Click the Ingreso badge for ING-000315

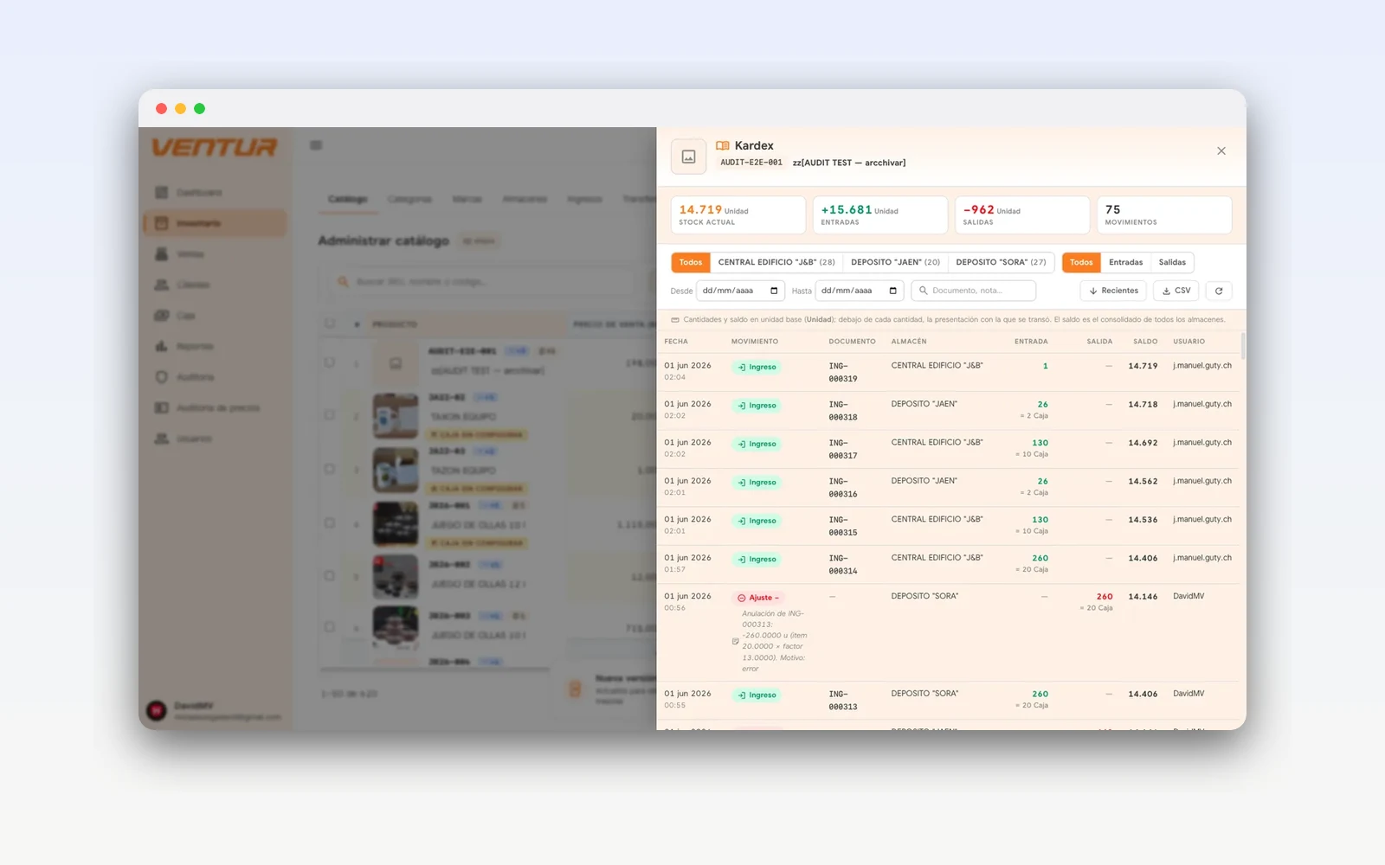(757, 521)
